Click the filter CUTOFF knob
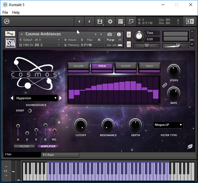The height and width of the screenshot is (183, 198). click(81, 125)
